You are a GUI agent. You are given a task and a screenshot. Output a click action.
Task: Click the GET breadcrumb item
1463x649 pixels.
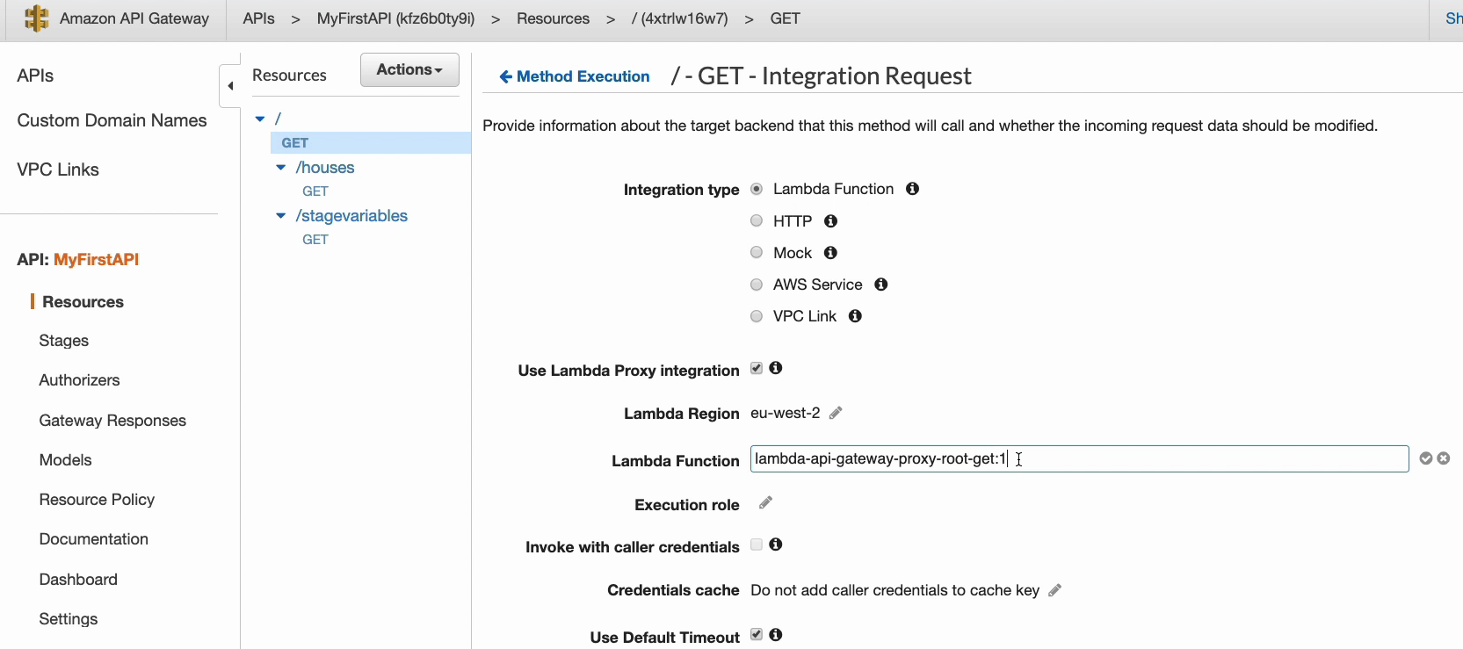click(785, 18)
